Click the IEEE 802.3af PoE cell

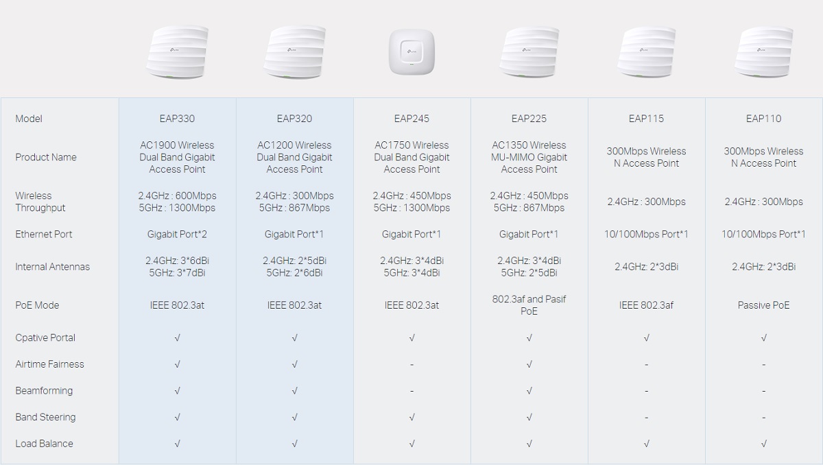(x=646, y=305)
